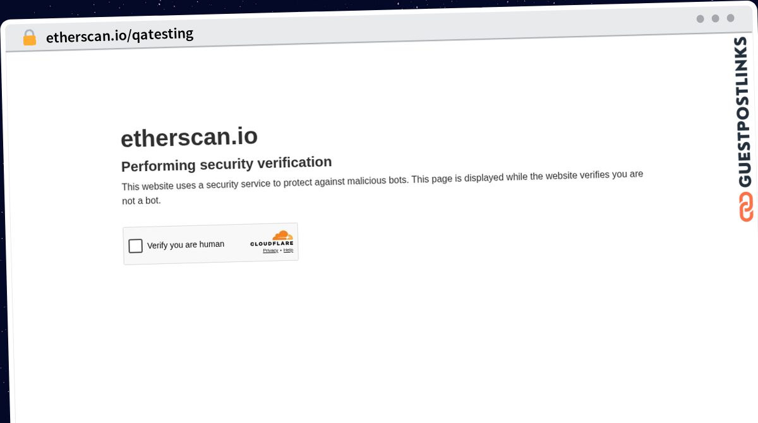This screenshot has width=758, height=423.
Task: Select the etherscan.io/qatesting address text
Action: 119,35
